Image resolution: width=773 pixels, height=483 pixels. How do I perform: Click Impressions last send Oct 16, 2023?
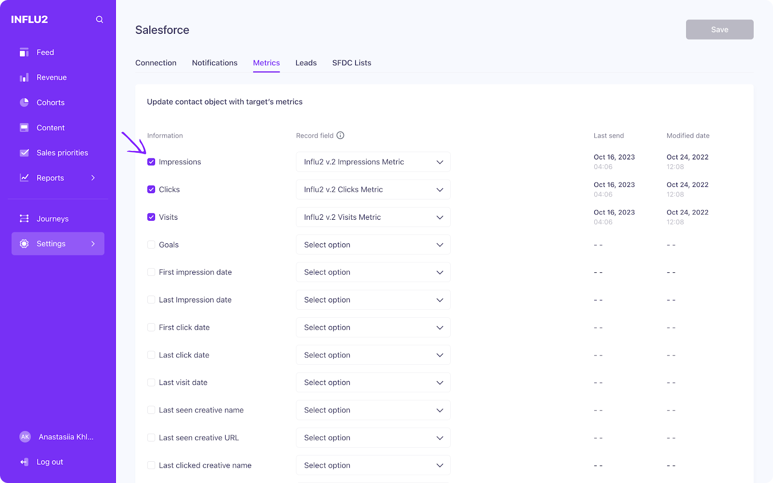click(x=614, y=157)
